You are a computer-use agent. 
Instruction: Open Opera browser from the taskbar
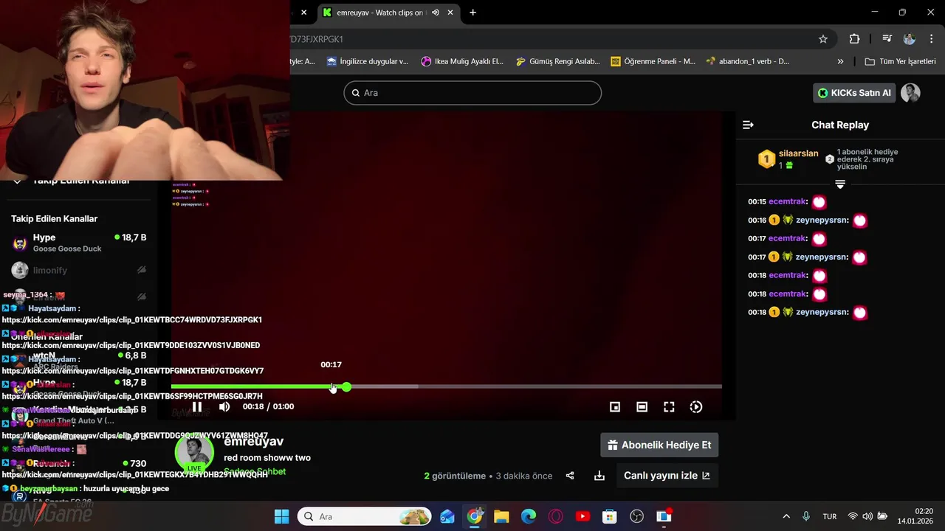pyautogui.click(x=556, y=516)
